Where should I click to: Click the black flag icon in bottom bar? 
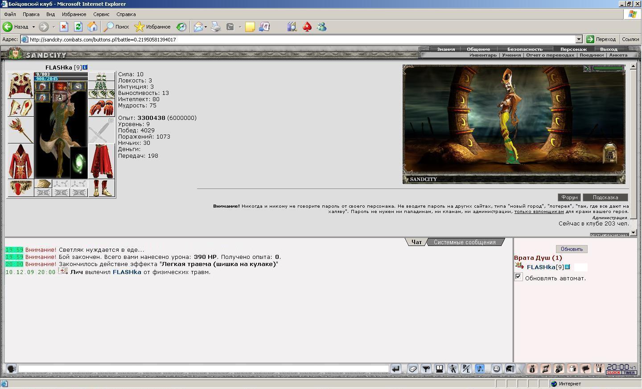pos(585,369)
